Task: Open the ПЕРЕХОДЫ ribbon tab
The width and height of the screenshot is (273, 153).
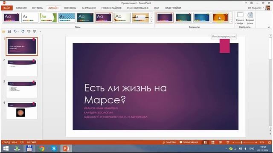Action: [70, 8]
